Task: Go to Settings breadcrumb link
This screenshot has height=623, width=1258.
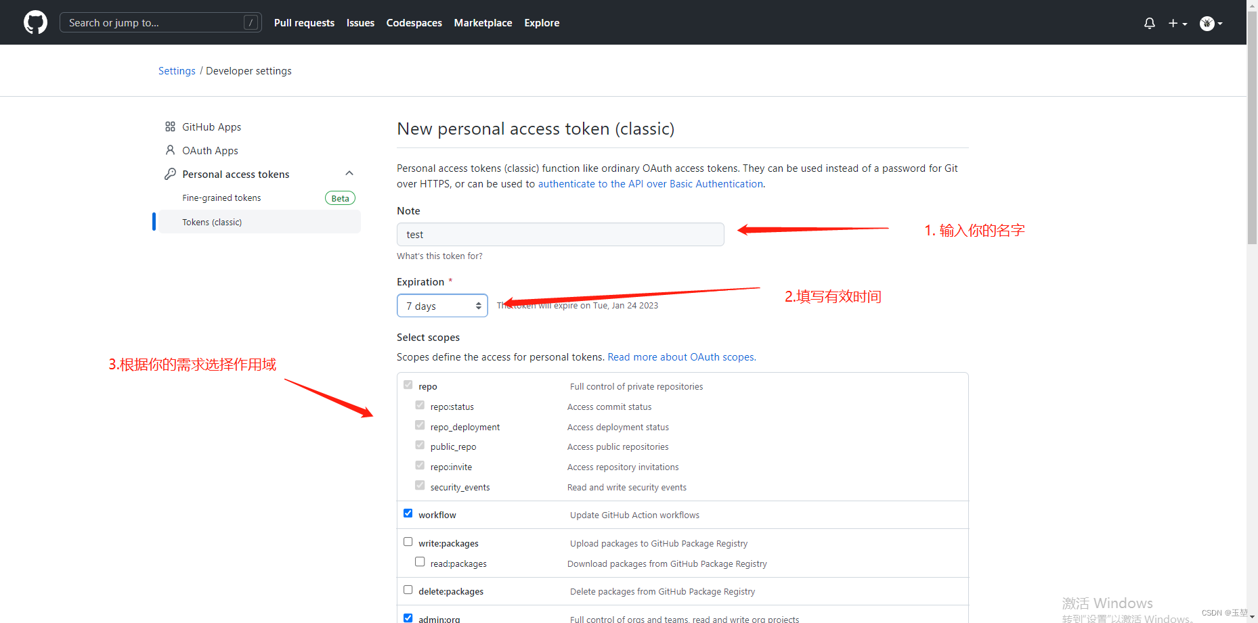Action: coord(177,71)
